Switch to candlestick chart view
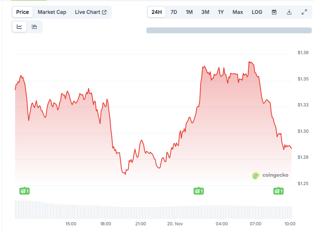This screenshot has height=233, width=314. [x=34, y=27]
